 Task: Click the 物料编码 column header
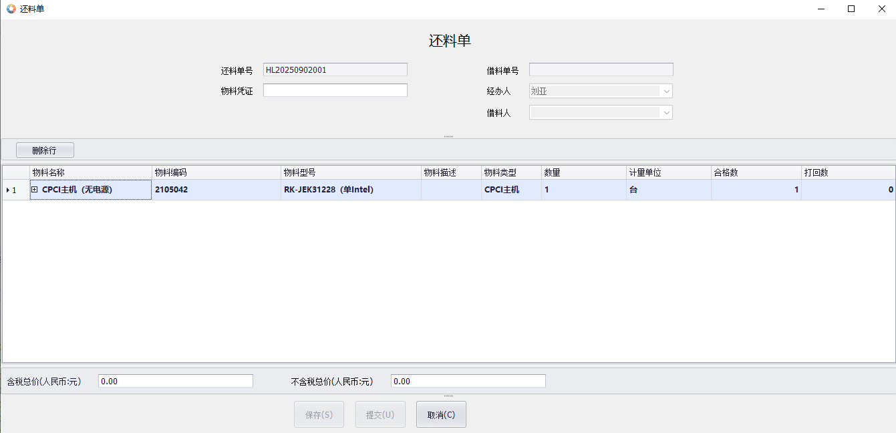coord(216,172)
